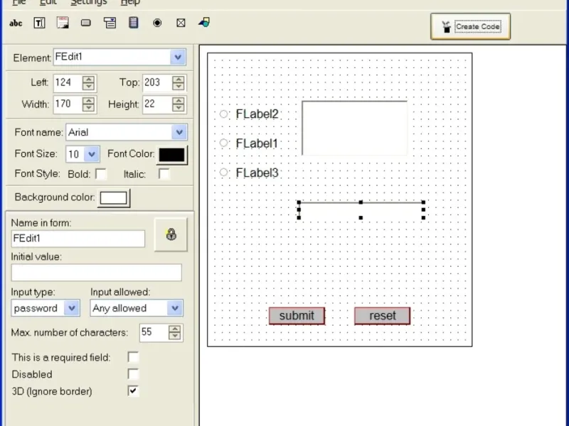Click the padlock icon button

171,234
